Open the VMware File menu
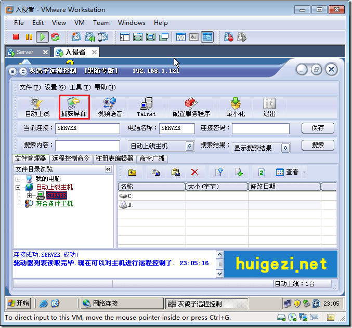This screenshot has height=328, width=352. pyautogui.click(x=19, y=23)
